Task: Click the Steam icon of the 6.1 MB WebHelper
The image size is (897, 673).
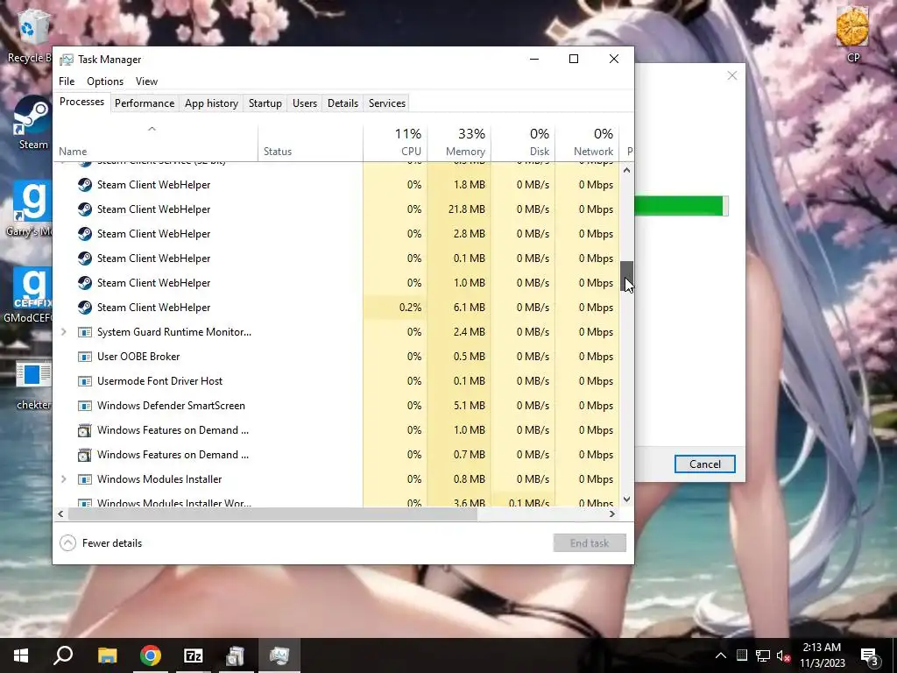Action: click(85, 308)
